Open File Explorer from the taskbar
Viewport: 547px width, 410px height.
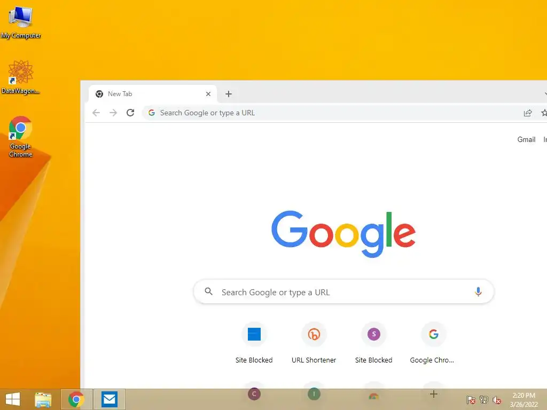[43, 399]
